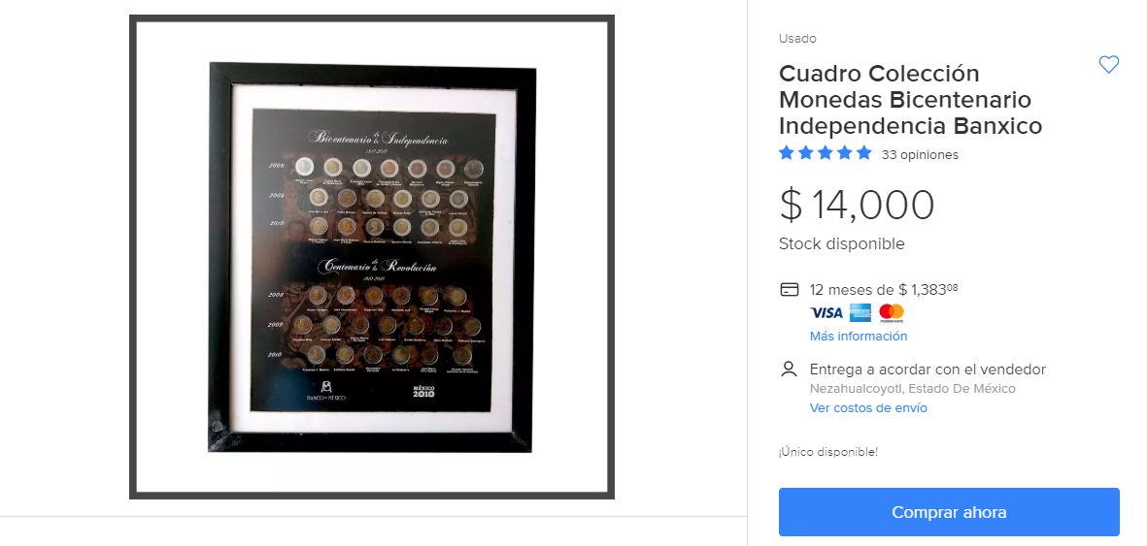Click the first blue rating star
The image size is (1147, 546).
pyautogui.click(x=787, y=153)
